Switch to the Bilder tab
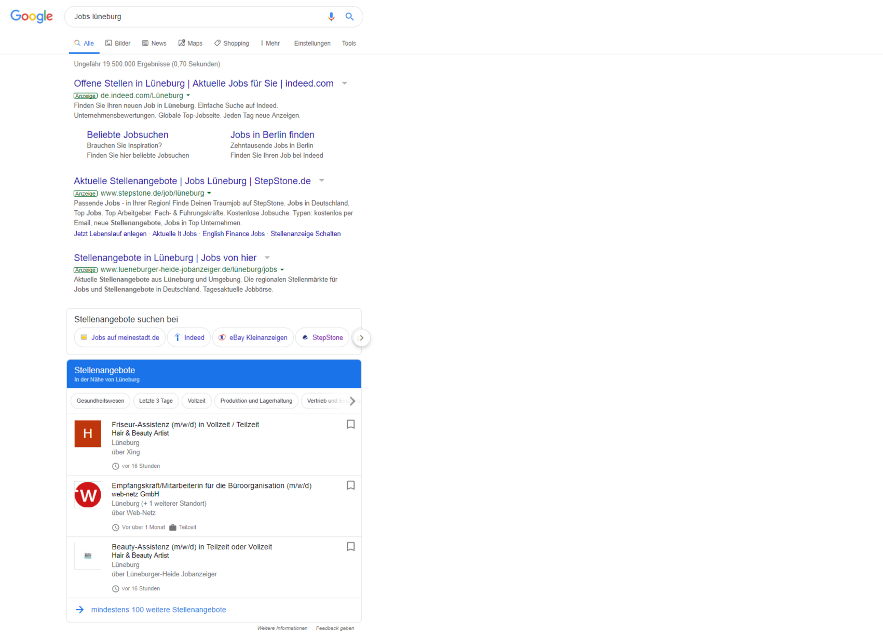 click(118, 44)
